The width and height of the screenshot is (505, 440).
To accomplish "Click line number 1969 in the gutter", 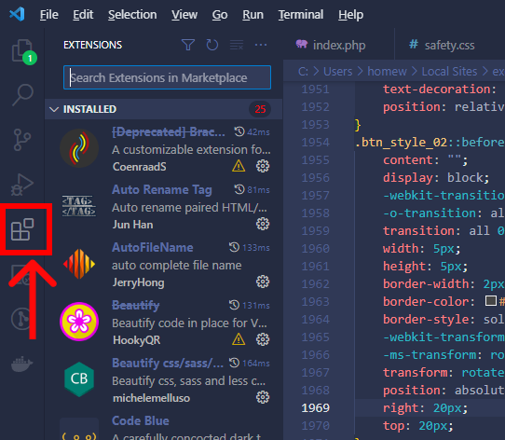I will [315, 408].
